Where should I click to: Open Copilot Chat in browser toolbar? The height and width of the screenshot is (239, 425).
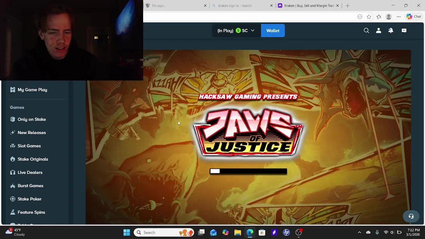pos(414,17)
